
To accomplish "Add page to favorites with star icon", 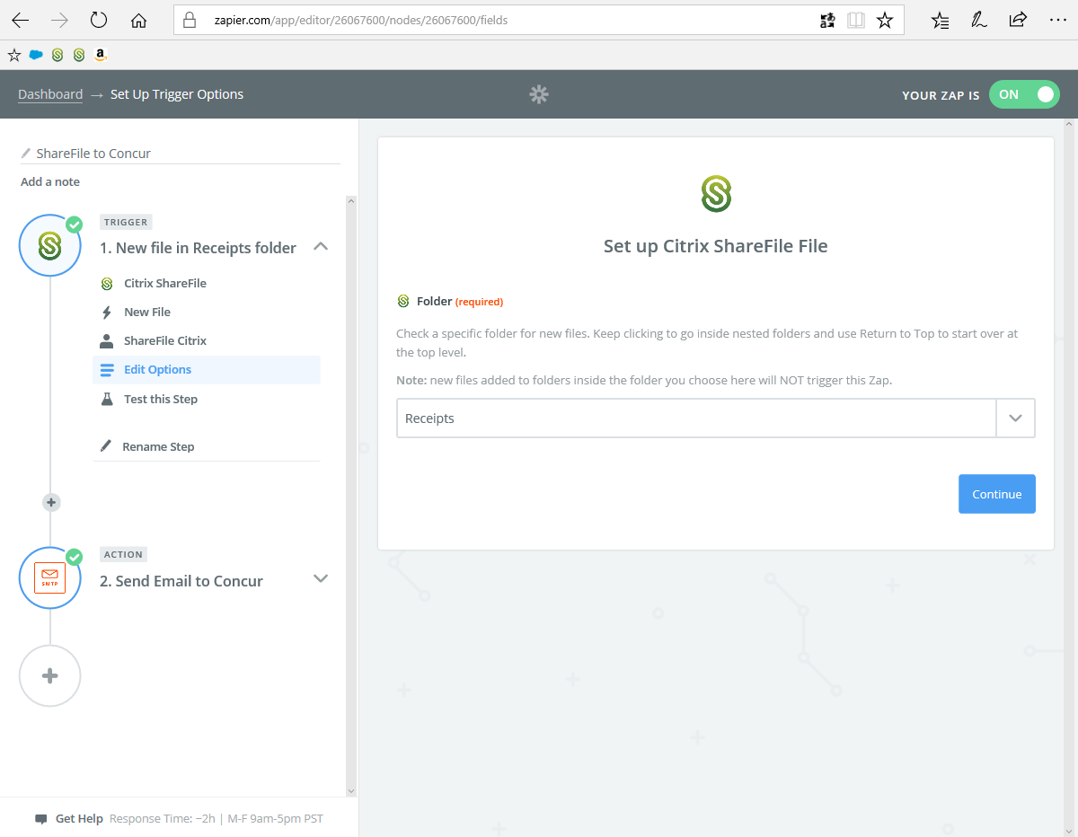I will [885, 20].
